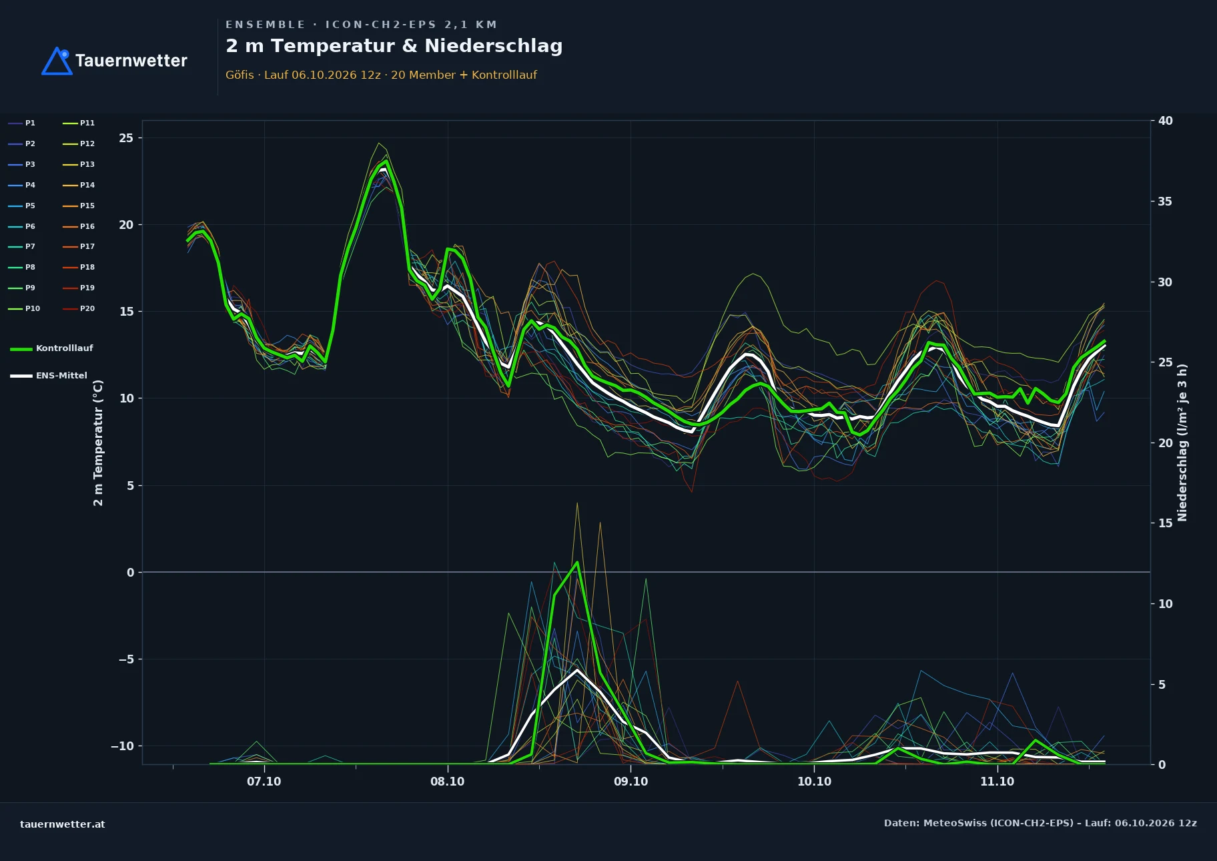Viewport: 1217px width, 861px height.
Task: Select the P20 legend entry
Action: pos(79,308)
